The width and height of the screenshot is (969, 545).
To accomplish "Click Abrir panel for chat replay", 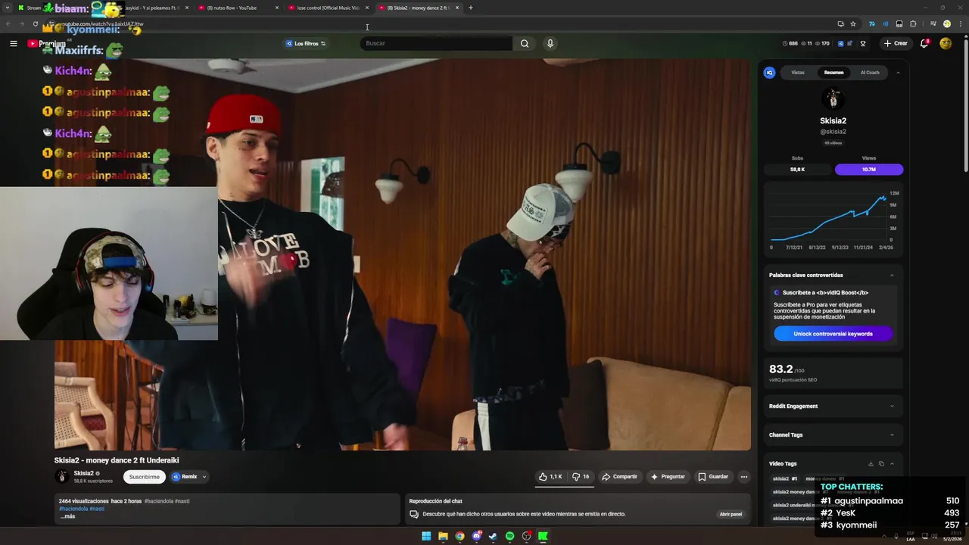I will pyautogui.click(x=731, y=514).
